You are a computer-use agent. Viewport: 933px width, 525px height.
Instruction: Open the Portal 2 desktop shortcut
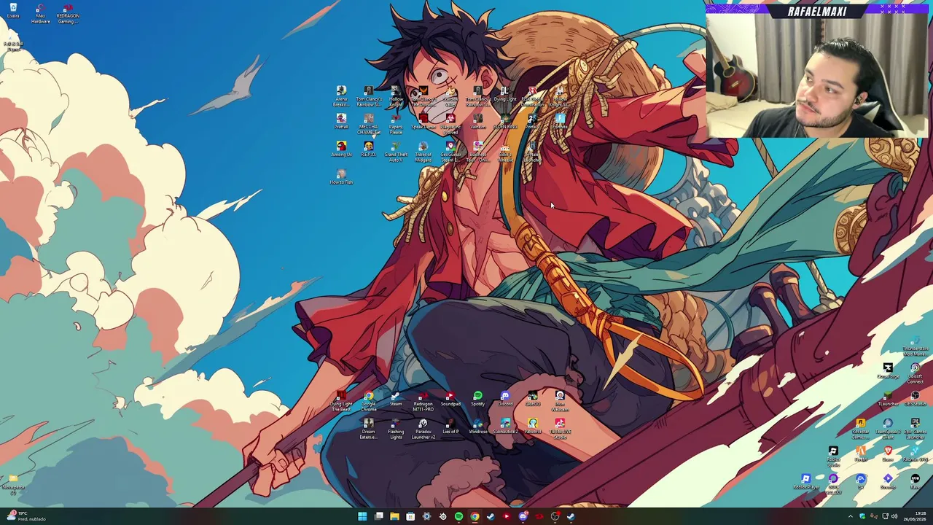532,122
